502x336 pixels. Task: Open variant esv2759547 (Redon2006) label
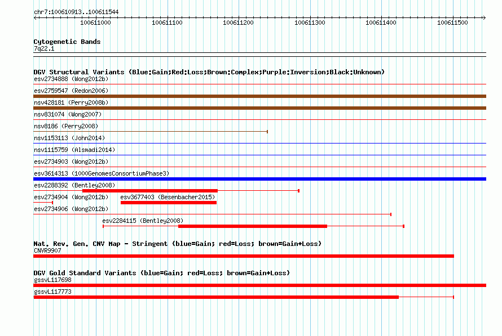click(71, 91)
